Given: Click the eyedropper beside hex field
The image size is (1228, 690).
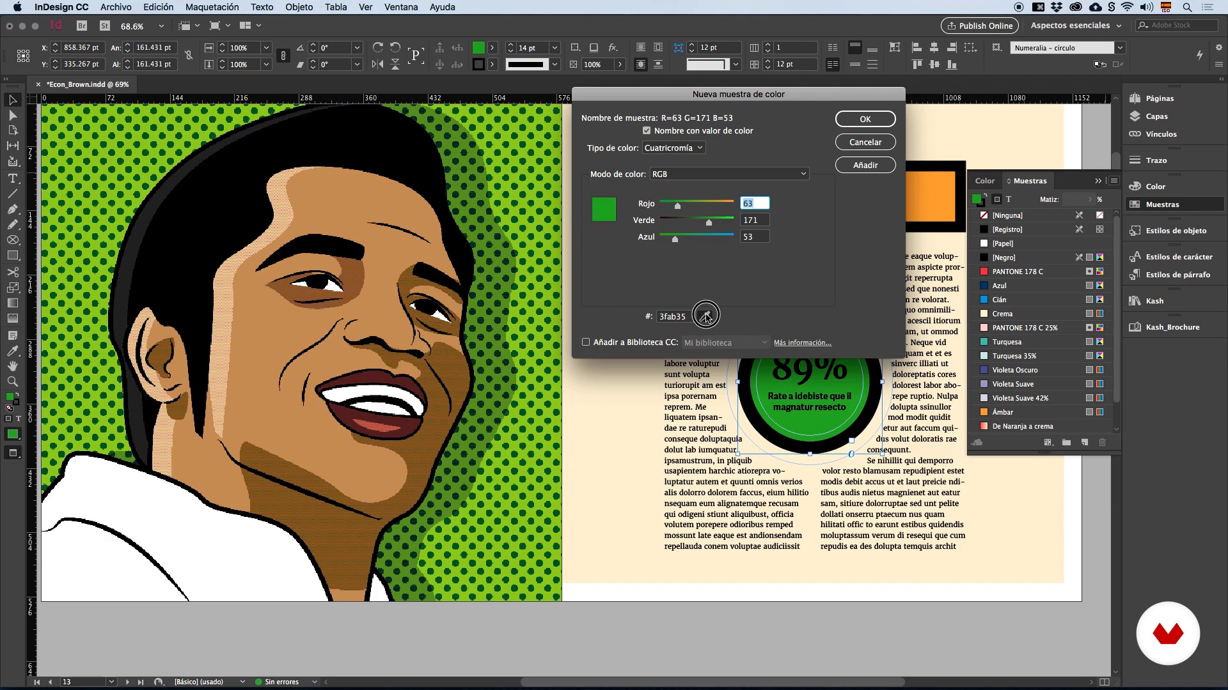Looking at the screenshot, I should [704, 316].
